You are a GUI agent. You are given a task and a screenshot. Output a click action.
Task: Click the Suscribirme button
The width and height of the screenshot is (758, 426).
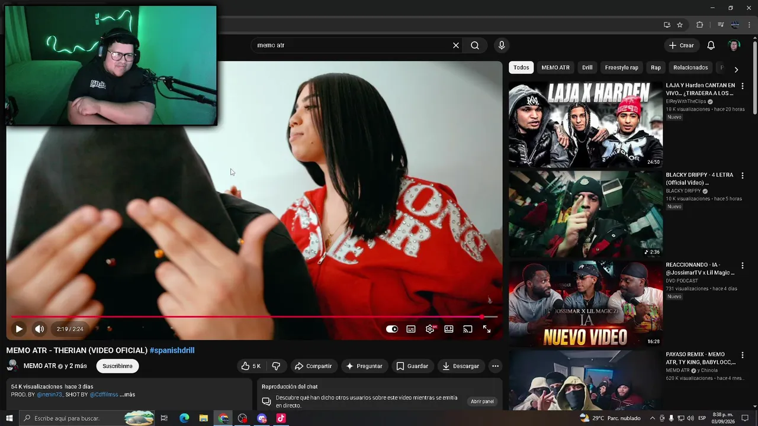click(117, 366)
